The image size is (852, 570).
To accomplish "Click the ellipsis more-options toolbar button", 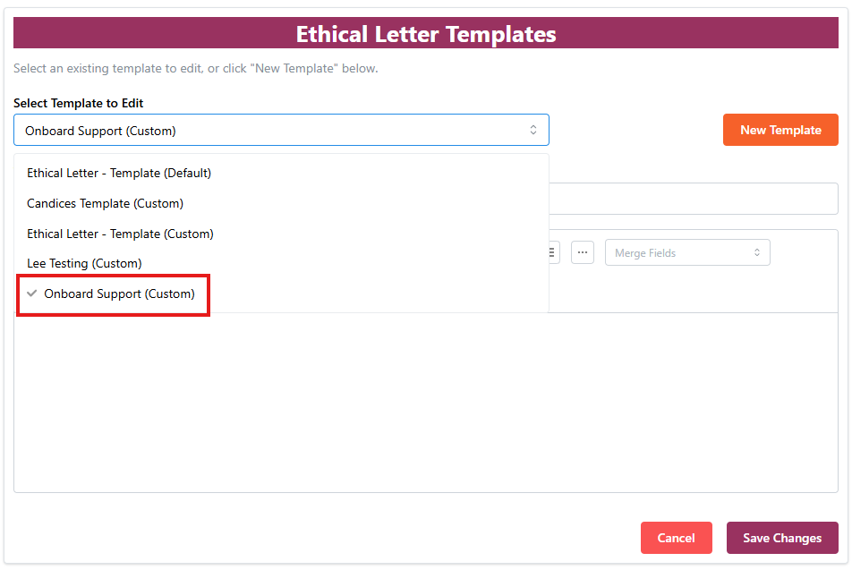I will click(583, 252).
